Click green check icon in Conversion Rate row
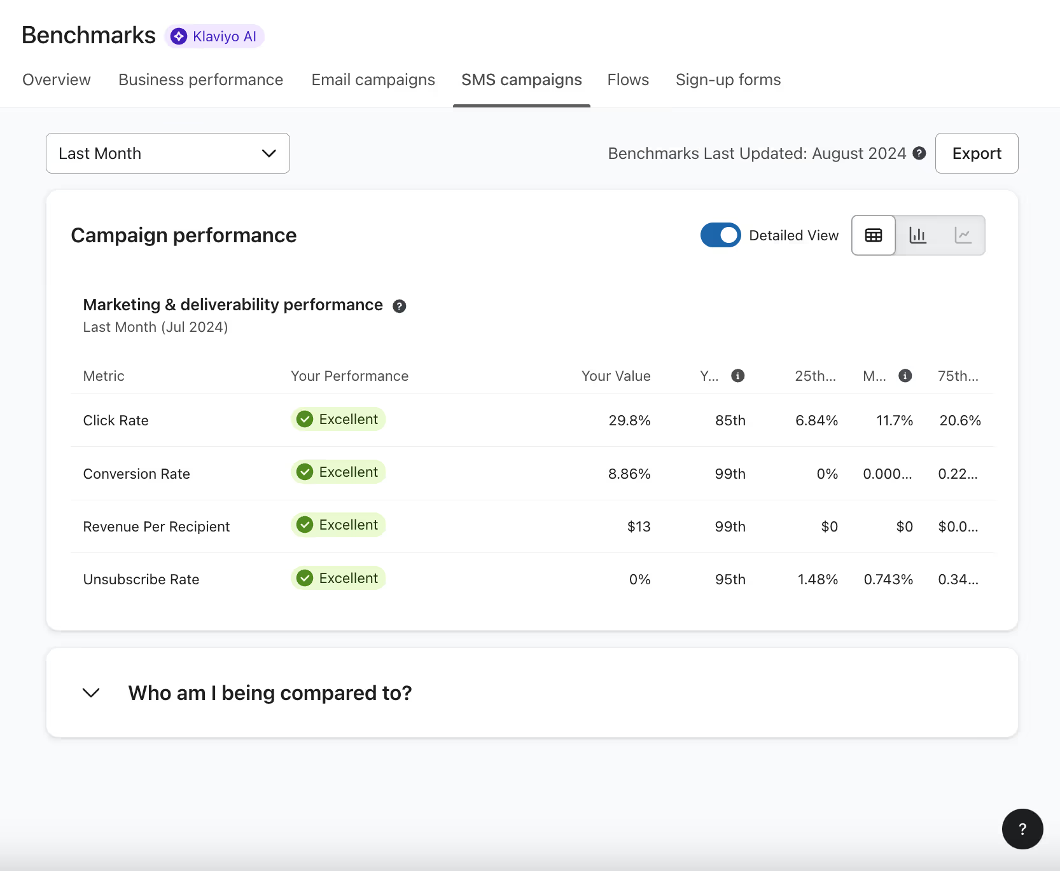Screen dimensions: 1060x871 [305, 472]
